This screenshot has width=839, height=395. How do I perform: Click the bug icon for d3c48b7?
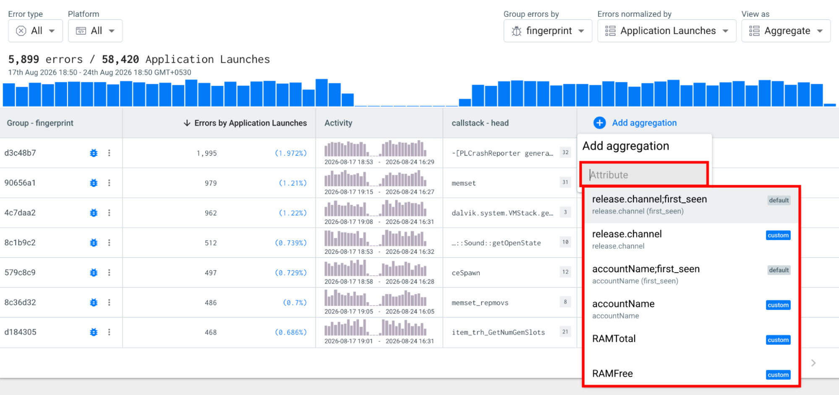94,153
